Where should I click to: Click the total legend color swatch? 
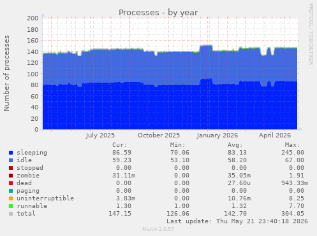(11, 214)
